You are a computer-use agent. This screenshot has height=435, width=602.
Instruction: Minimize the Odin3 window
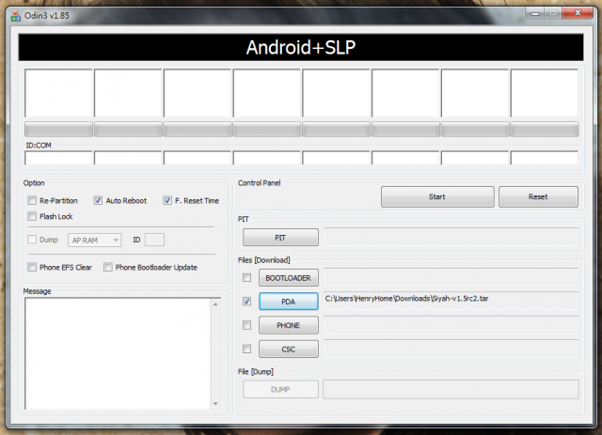pos(535,13)
